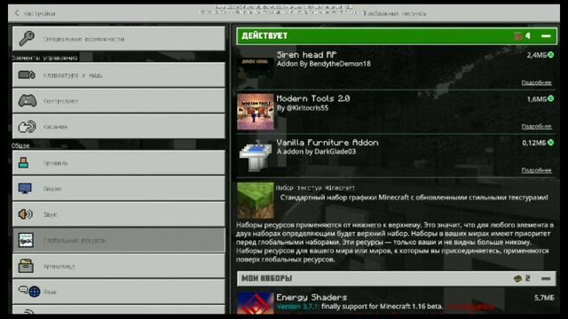Click the Modern Tools 2.0 title text
Viewport: 568px width, 319px height.
313,98
